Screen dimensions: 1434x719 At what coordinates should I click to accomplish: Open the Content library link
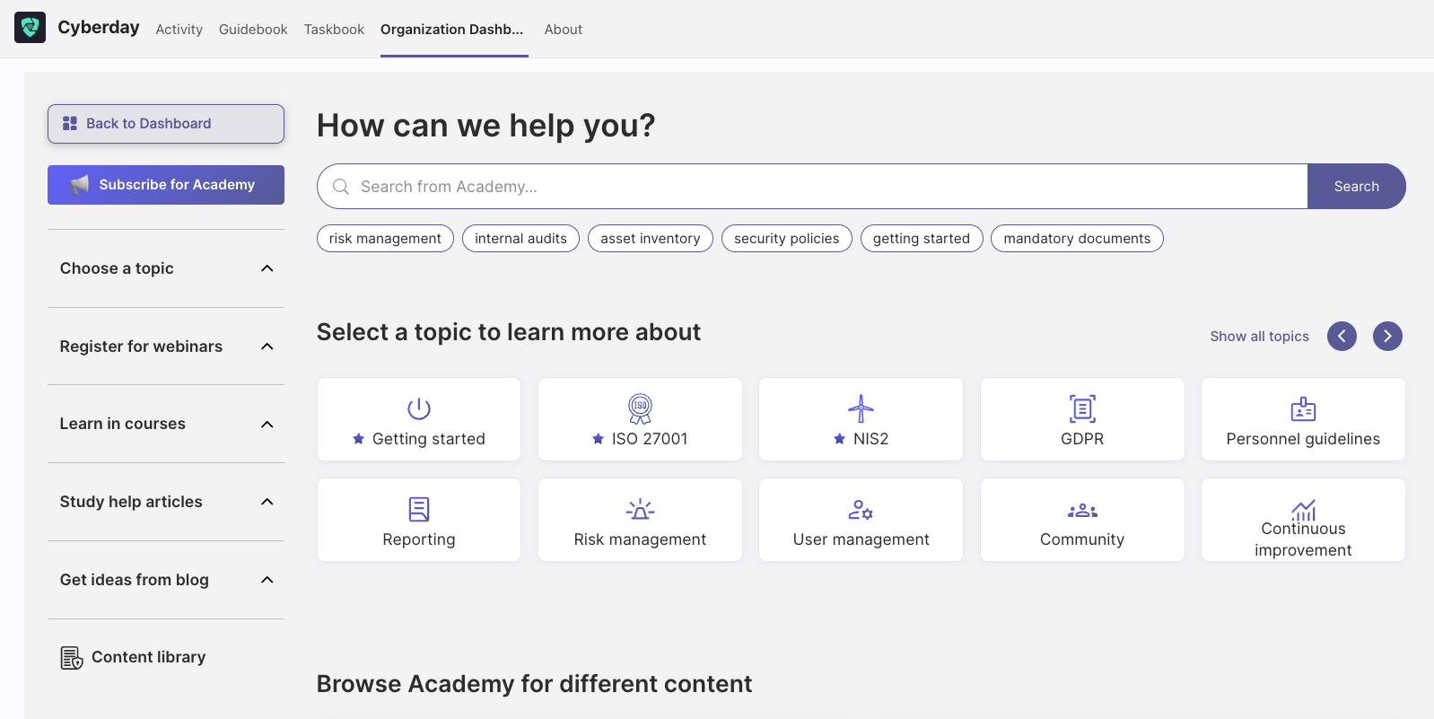149,658
